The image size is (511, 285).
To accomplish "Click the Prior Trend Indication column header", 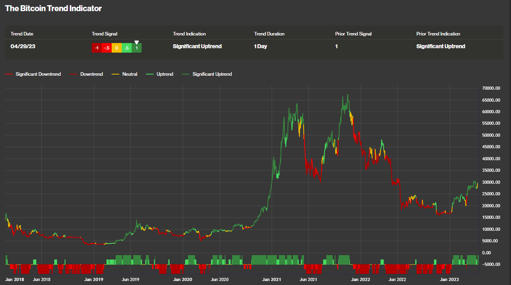I will point(438,34).
